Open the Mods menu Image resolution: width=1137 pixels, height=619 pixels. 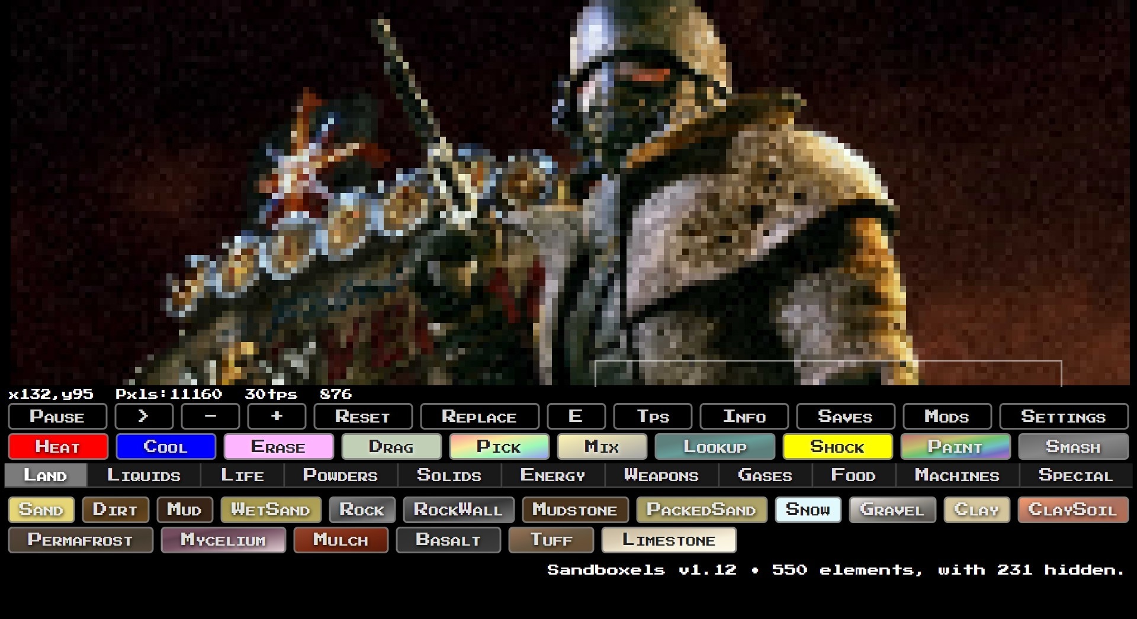(x=946, y=417)
